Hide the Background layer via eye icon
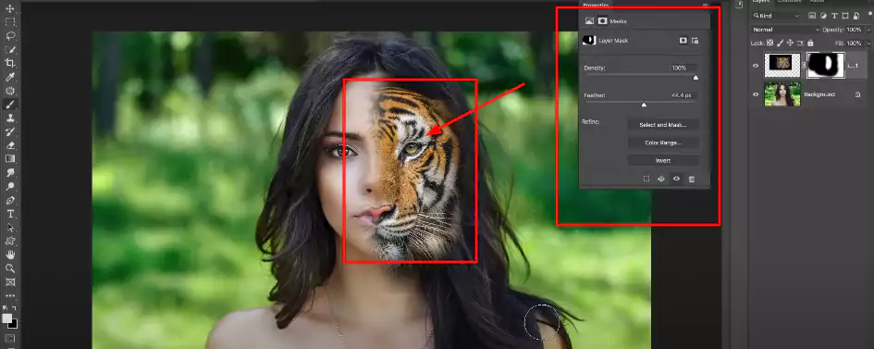The height and width of the screenshot is (349, 874). pos(756,94)
